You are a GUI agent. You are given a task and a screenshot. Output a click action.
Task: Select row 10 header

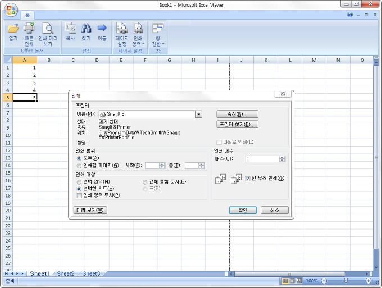(x=8, y=135)
